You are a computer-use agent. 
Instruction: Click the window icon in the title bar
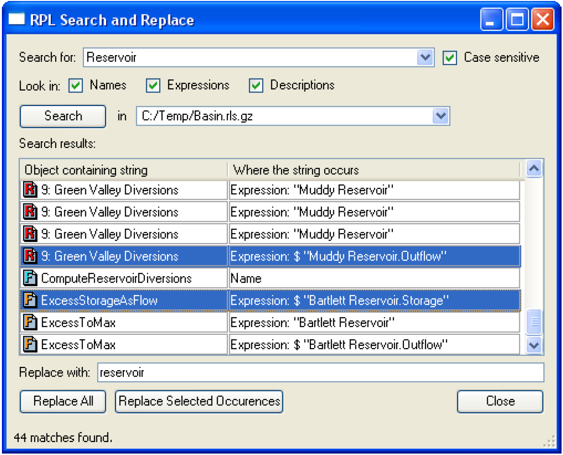[x=17, y=20]
